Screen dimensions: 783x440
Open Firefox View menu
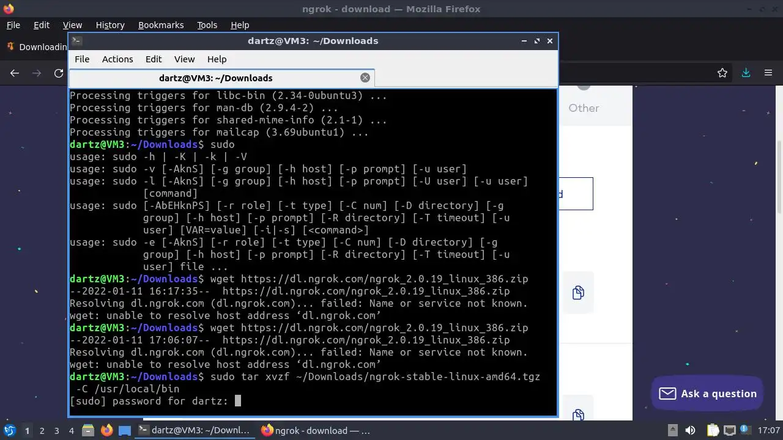pos(72,25)
